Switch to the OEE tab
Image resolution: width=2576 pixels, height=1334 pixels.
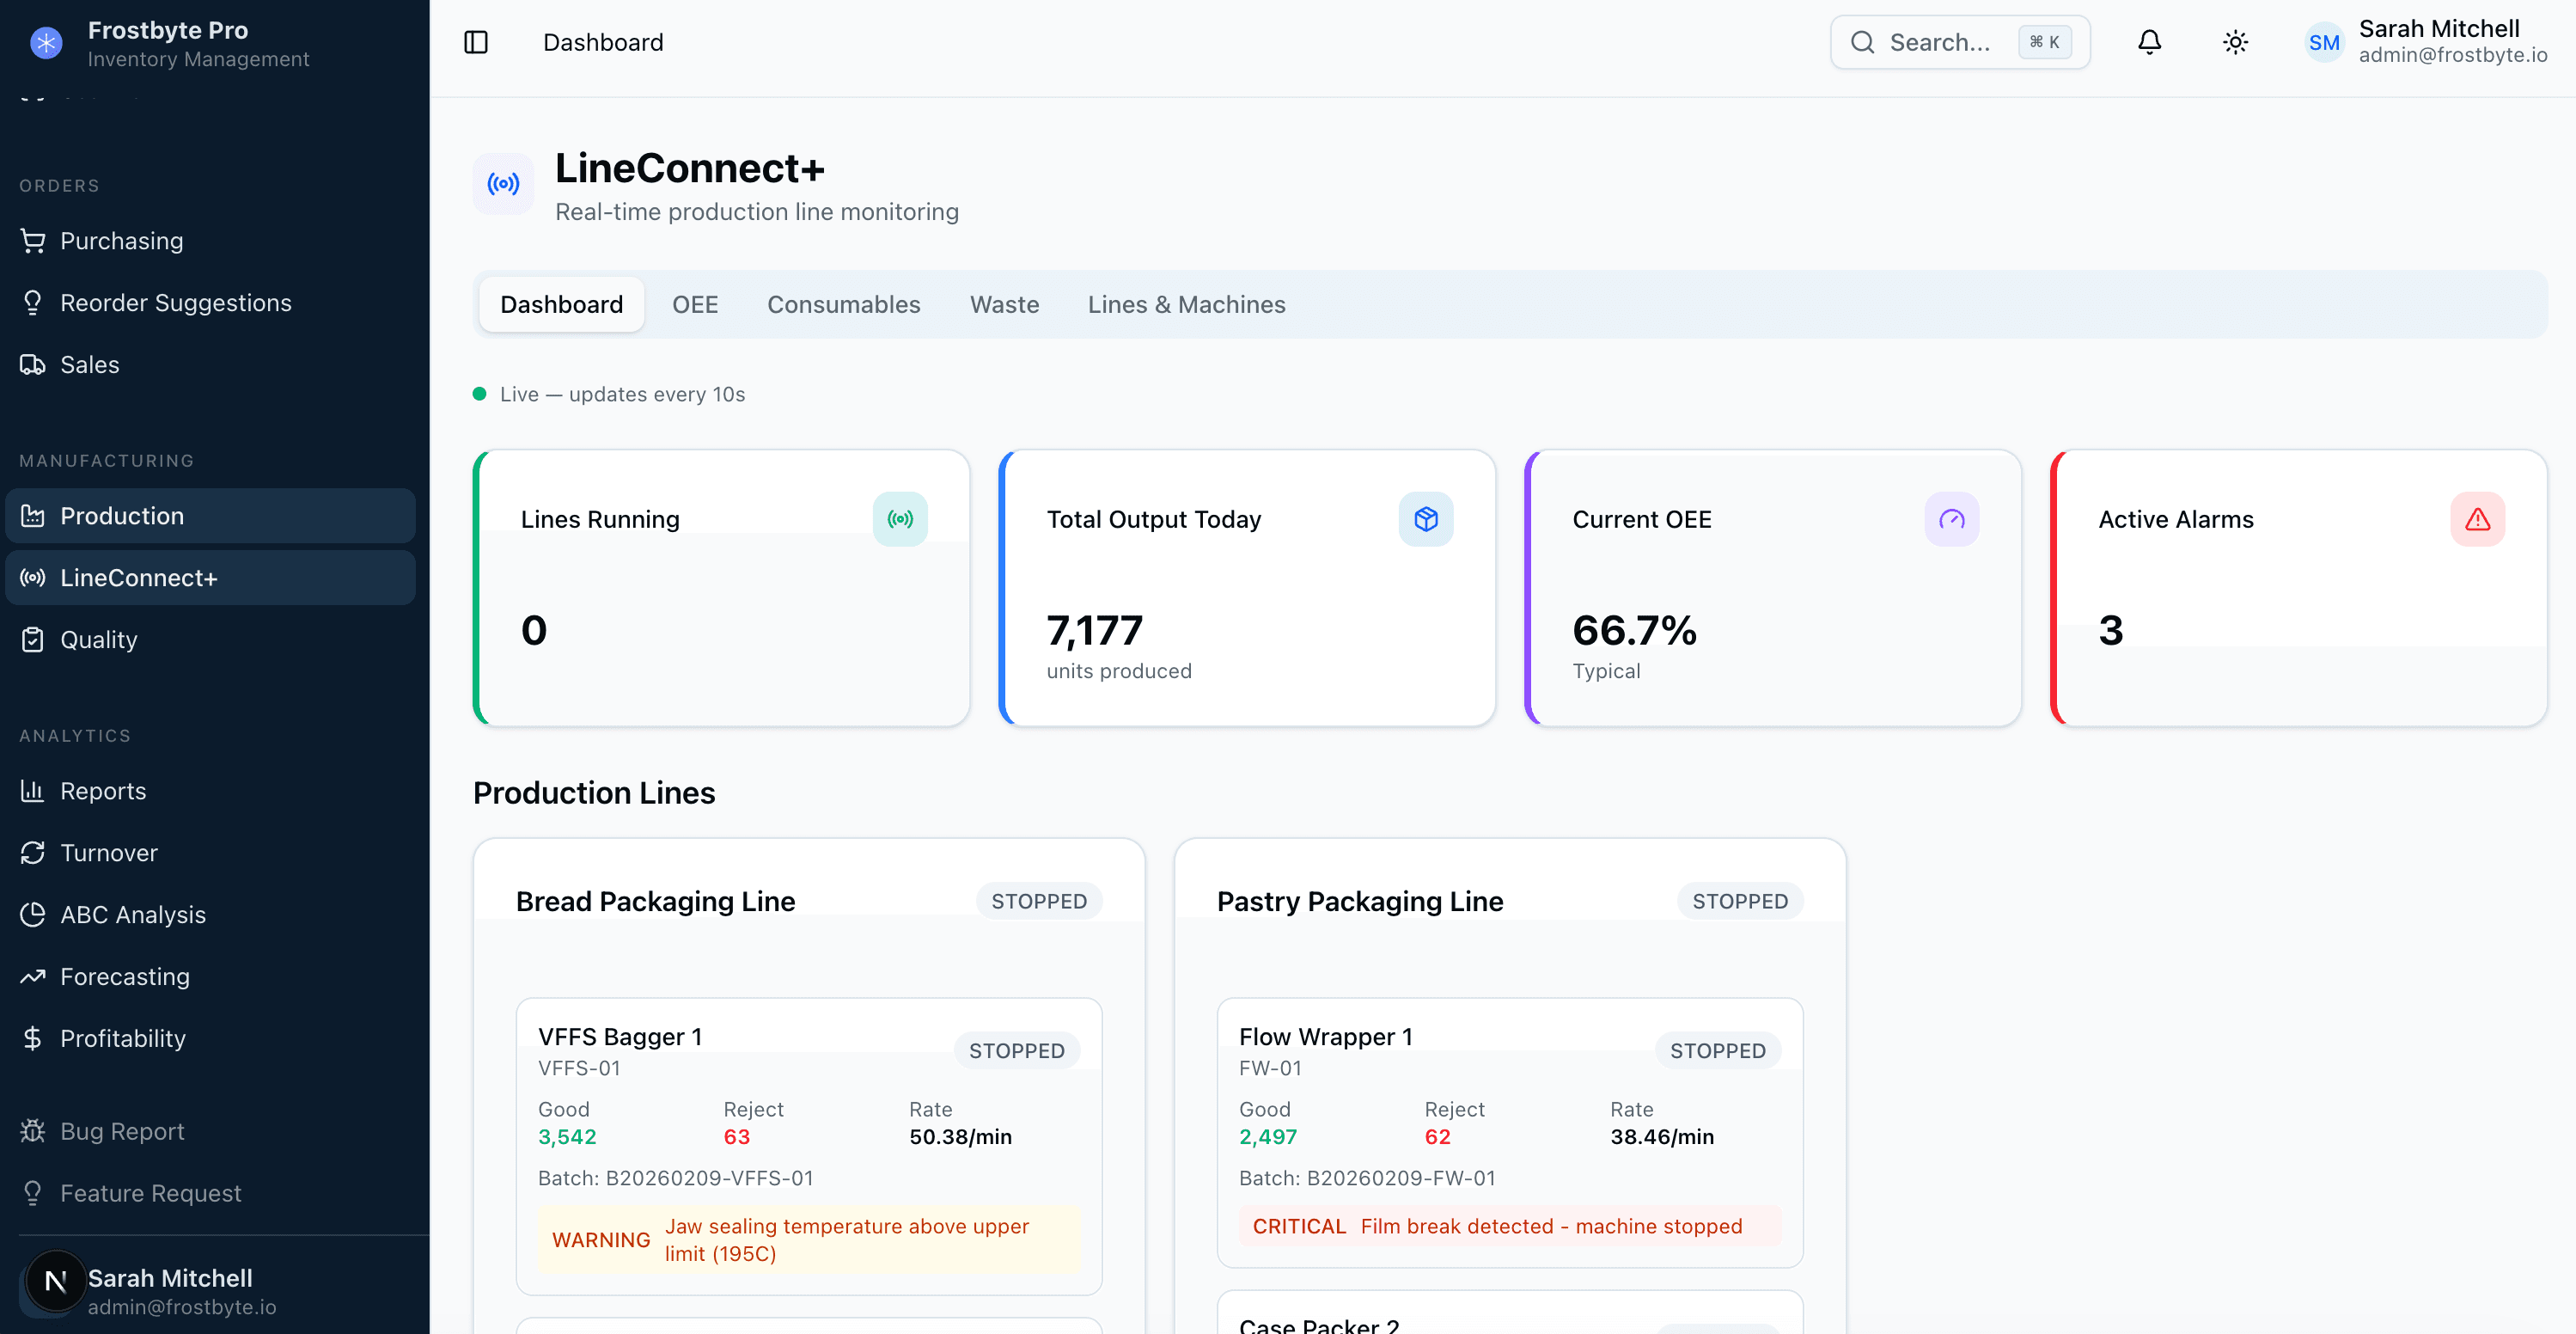click(x=695, y=304)
